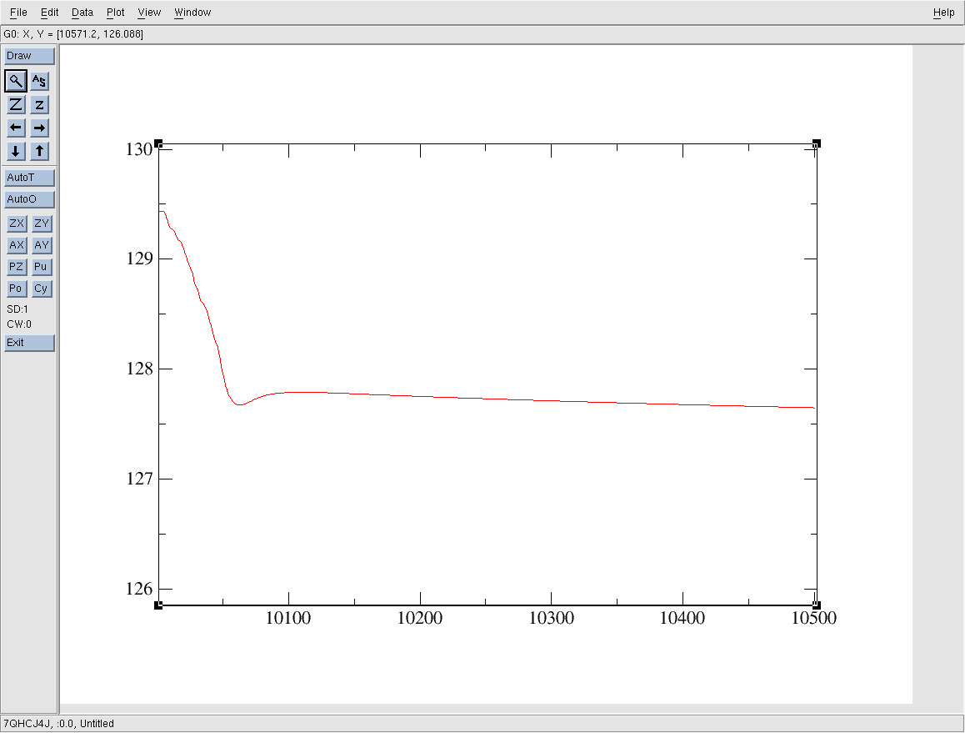Open the File menu
The image size is (965, 733).
point(18,13)
